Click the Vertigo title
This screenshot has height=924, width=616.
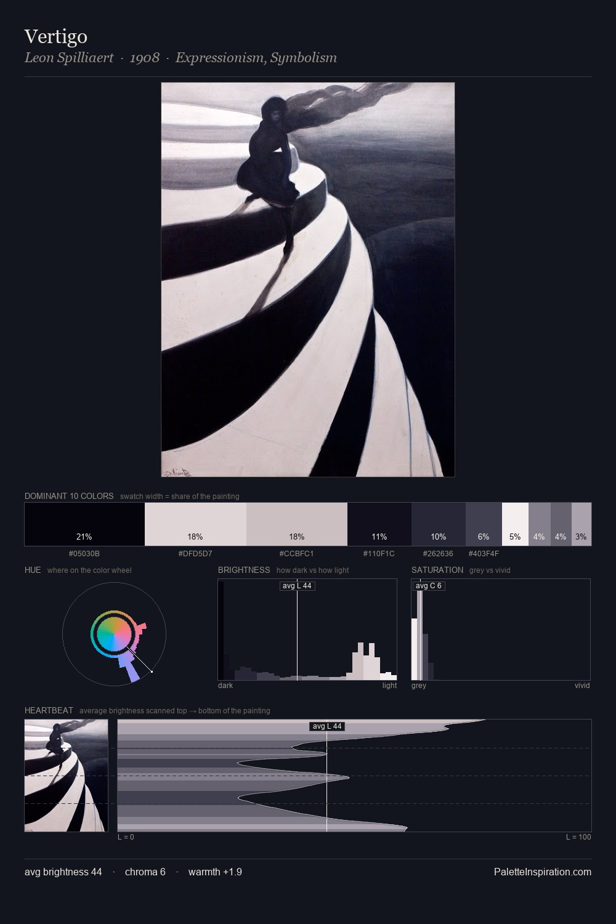point(56,36)
